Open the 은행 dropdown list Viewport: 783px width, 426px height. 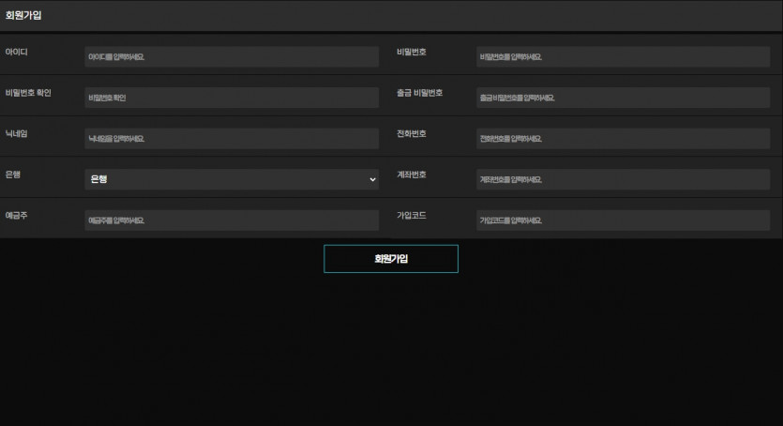[x=232, y=179]
